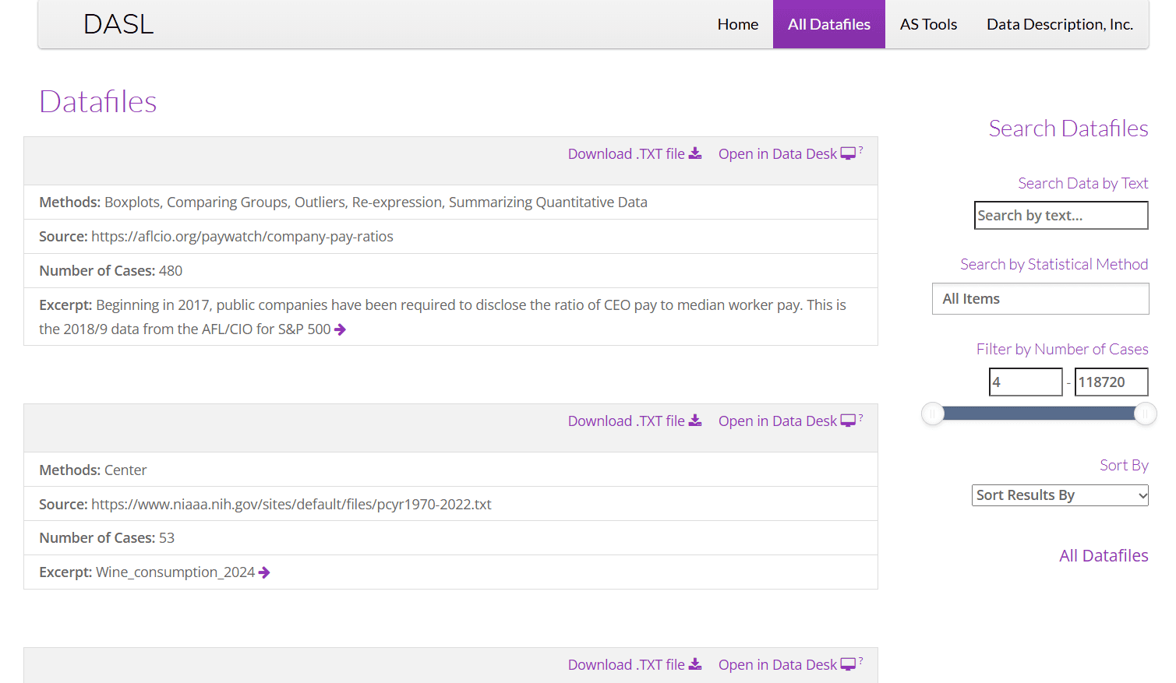Expand the All Items statistical method selector

(x=1040, y=299)
